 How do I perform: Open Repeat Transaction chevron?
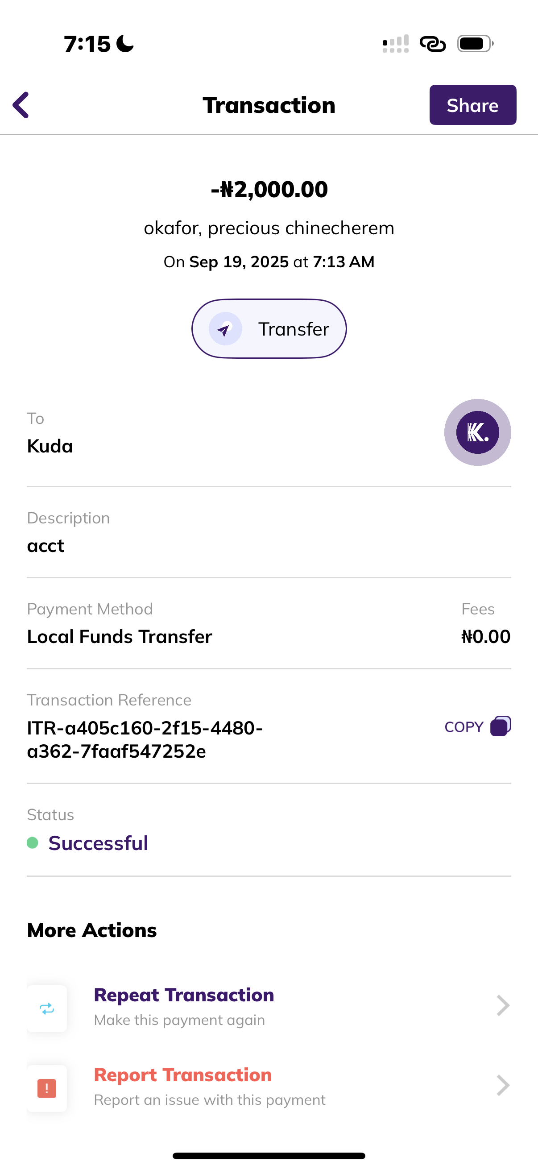point(503,1006)
